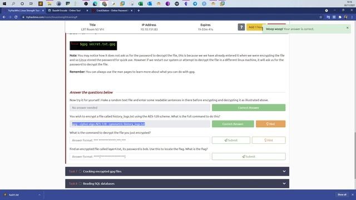Toggle Task 8 completion circle

pyautogui.click(x=80, y=184)
